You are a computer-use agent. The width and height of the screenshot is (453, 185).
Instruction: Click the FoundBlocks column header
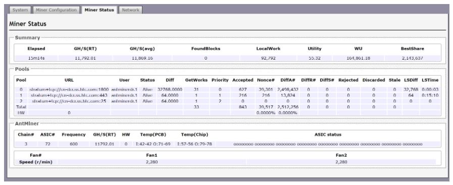(x=206, y=49)
